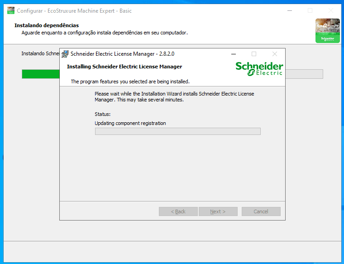Click 'Installing Schneider Electric License Manager' heading
Viewport: 344px width, 264px height.
pyautogui.click(x=124, y=67)
